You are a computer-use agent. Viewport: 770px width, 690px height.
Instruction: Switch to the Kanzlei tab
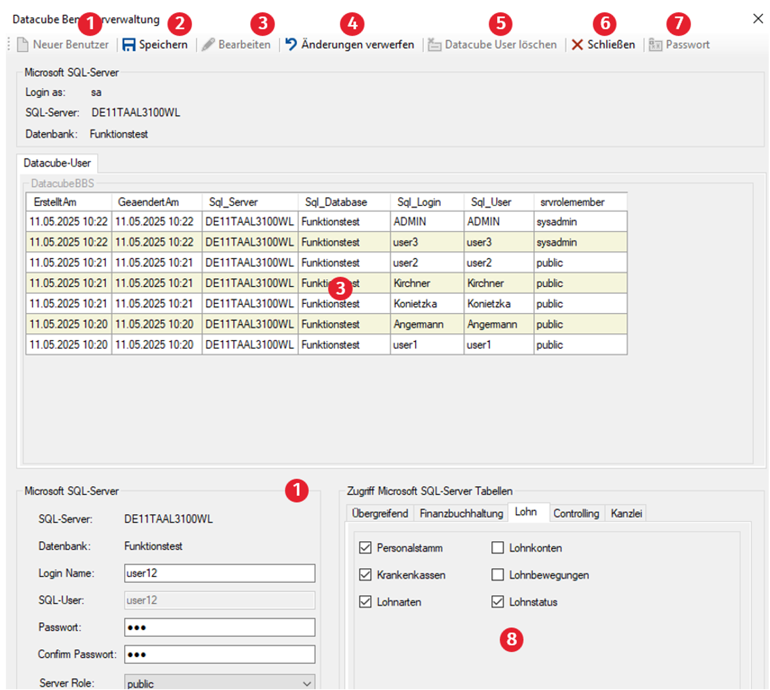click(626, 513)
